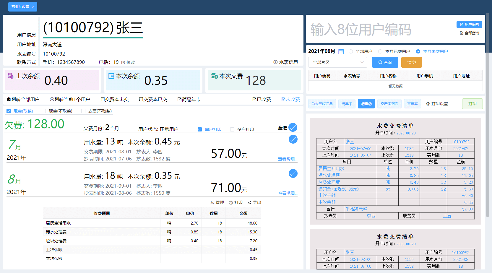Open the calendar next to 2021年08月
This screenshot has height=273, width=492.
click(341, 51)
